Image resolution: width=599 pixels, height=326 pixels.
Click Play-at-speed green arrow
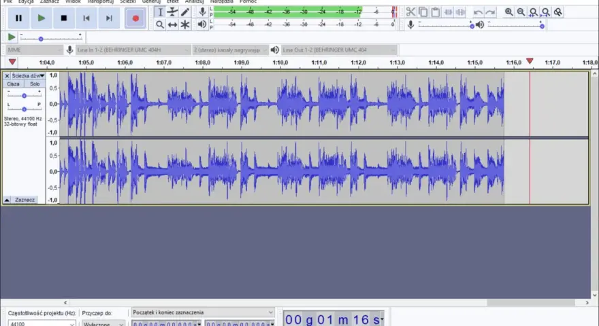(12, 37)
